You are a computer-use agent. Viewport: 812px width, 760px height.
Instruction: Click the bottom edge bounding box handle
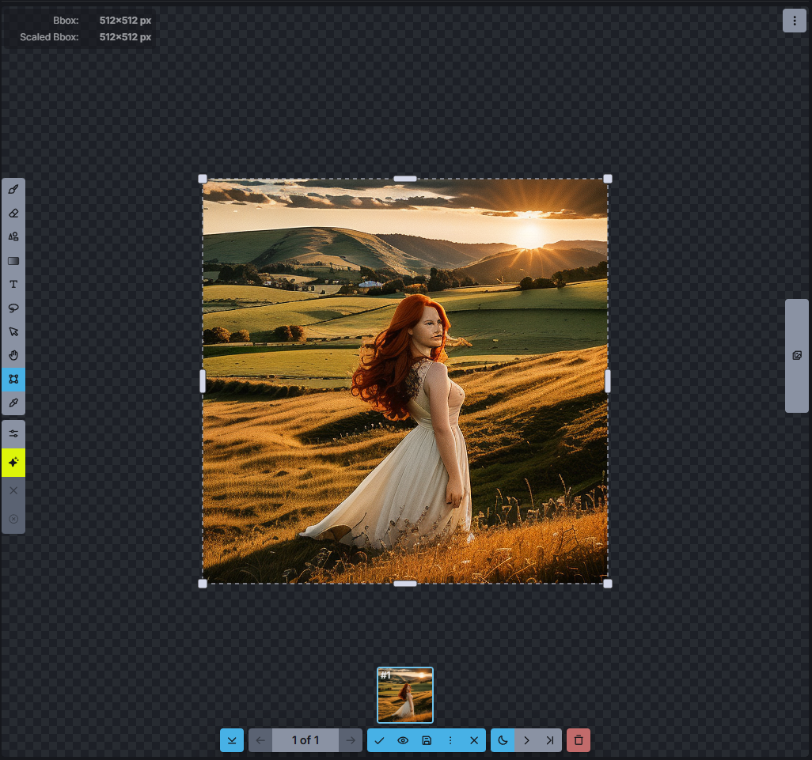click(405, 584)
